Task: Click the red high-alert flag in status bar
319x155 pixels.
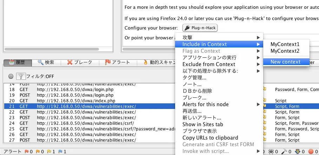Action: click(x=26, y=152)
